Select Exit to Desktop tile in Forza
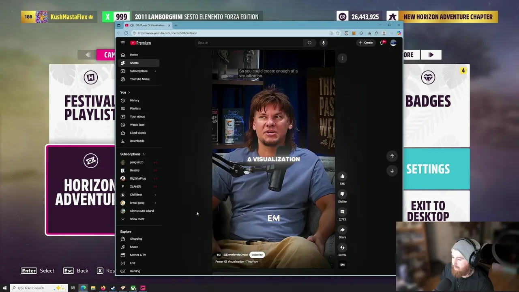519x292 pixels. 436,206
